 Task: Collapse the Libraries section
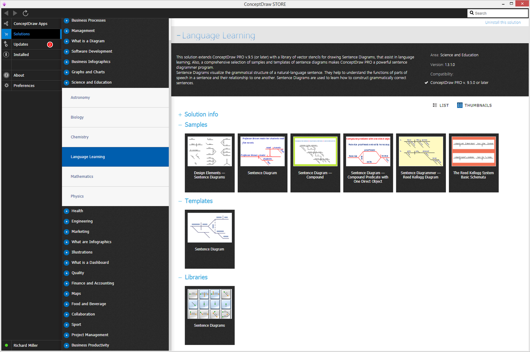[180, 277]
